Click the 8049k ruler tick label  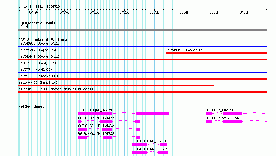coord(34,12)
